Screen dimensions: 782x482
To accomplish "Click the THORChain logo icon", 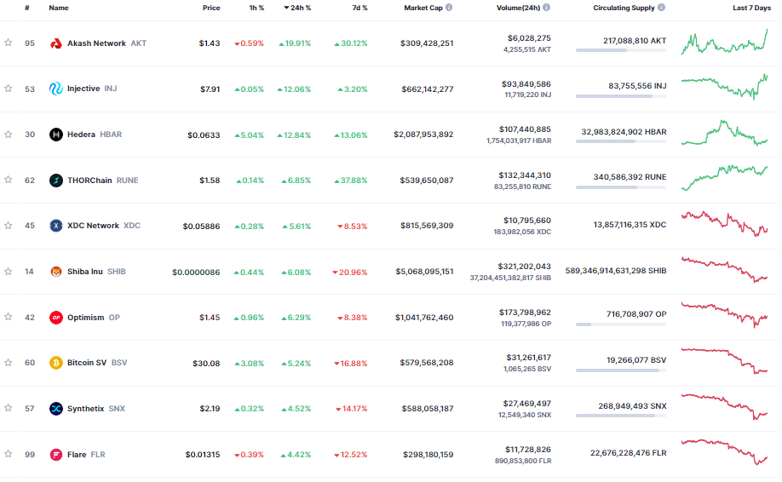I will pyautogui.click(x=56, y=181).
